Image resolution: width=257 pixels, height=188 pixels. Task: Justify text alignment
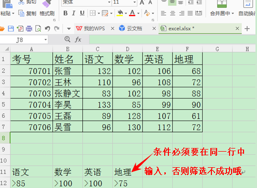coord(190,13)
